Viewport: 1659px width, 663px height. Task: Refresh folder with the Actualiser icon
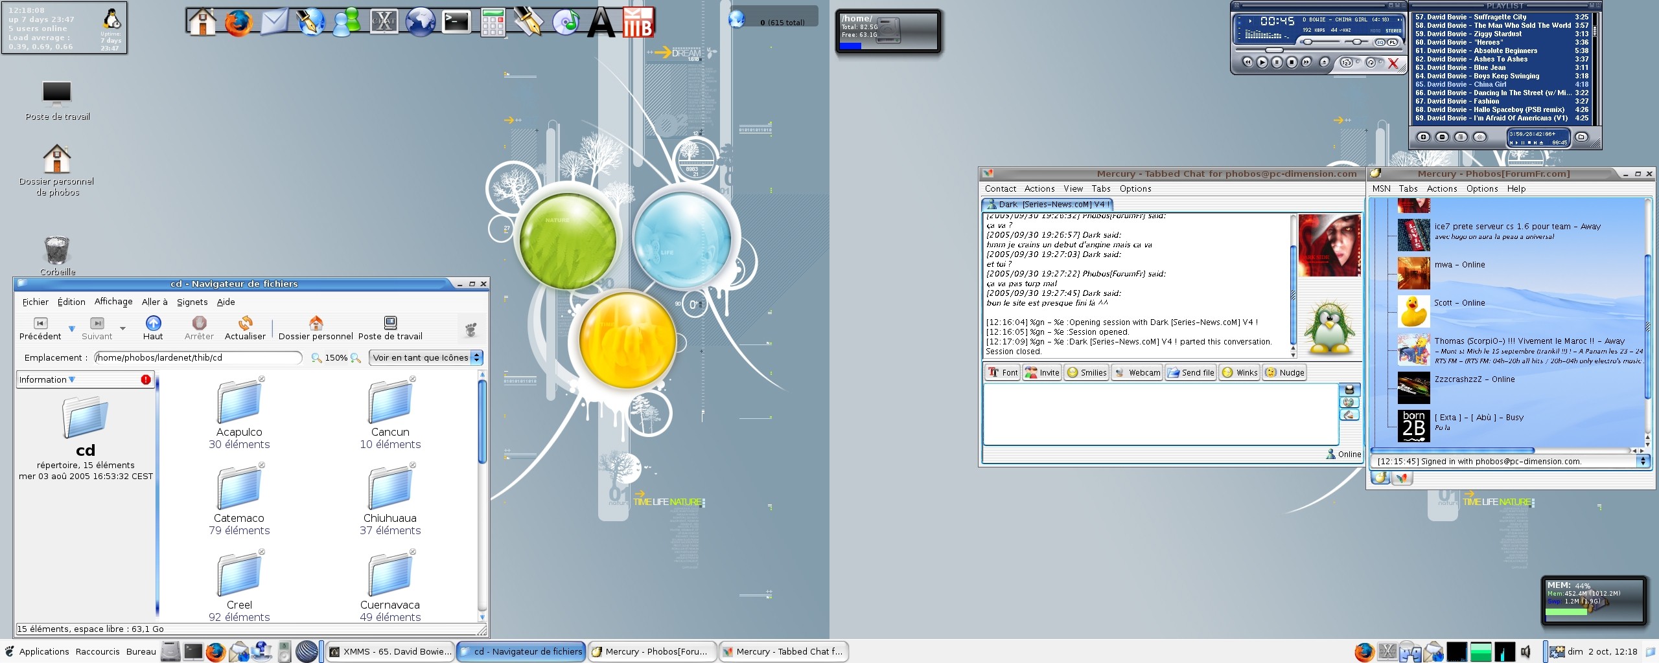(245, 323)
